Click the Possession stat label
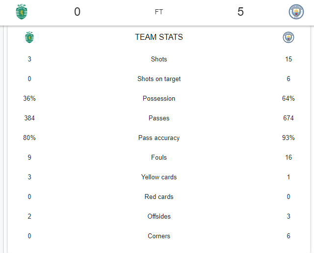This screenshot has width=314, height=253. (159, 98)
